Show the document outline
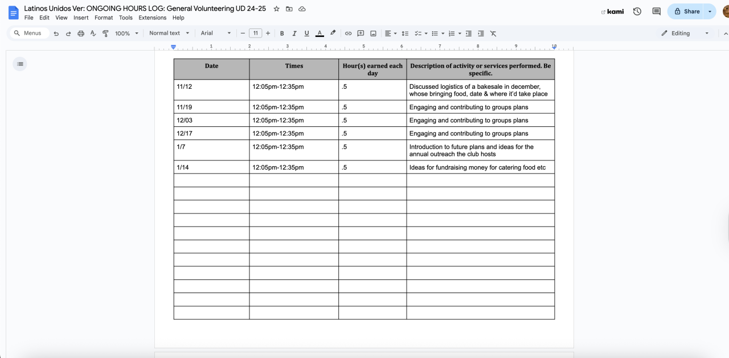The width and height of the screenshot is (729, 358). [20, 64]
